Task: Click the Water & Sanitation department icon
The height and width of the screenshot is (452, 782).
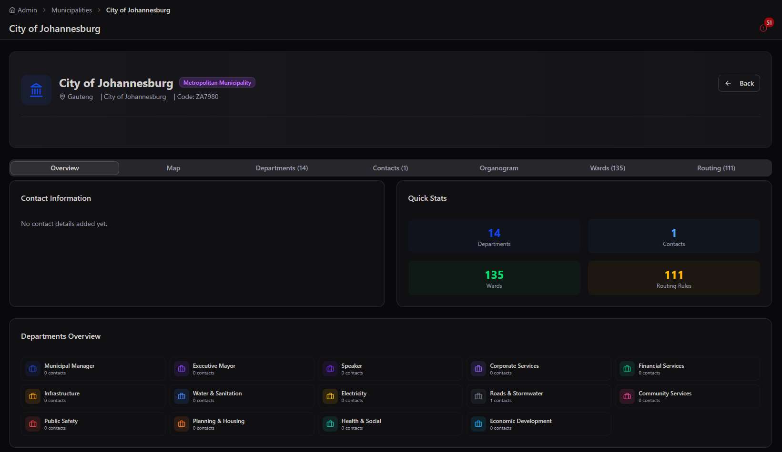Action: (x=182, y=396)
